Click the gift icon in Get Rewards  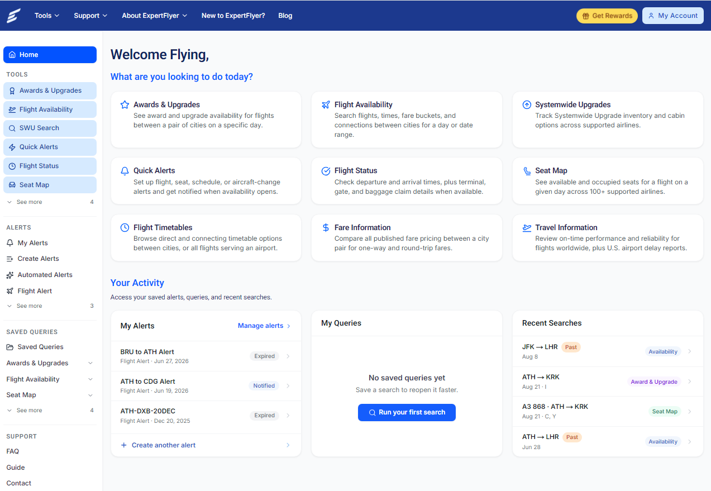[x=585, y=16]
